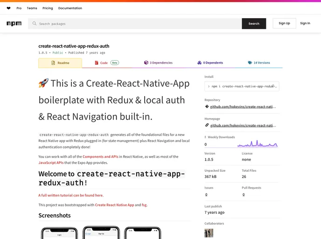Open the Homepage github.com link
This screenshot has height=239, width=321.
pos(243,126)
